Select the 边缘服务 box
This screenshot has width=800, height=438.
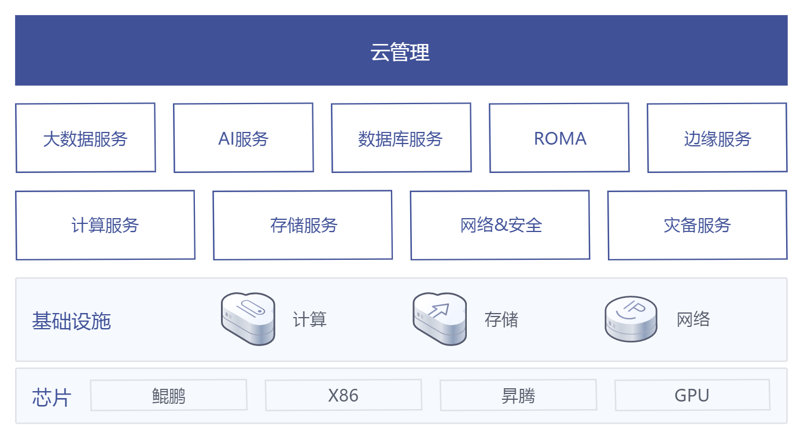[717, 138]
